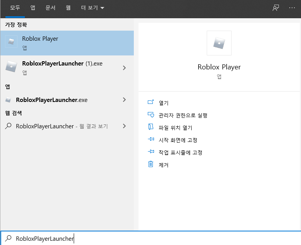This screenshot has height=245, width=301.
Task: Switch to the 웹 tab
Action: 68,8
